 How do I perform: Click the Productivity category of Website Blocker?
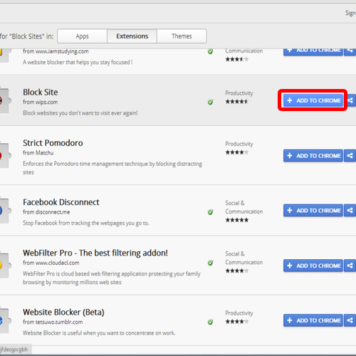239,313
